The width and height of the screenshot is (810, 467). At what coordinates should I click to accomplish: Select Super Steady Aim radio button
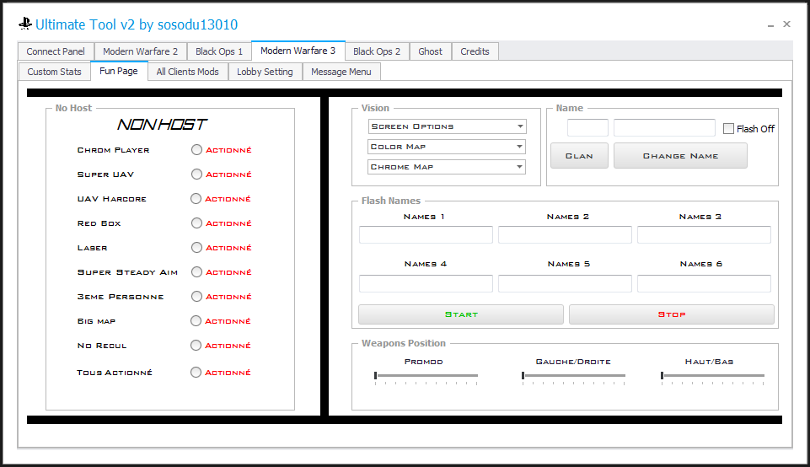point(196,271)
